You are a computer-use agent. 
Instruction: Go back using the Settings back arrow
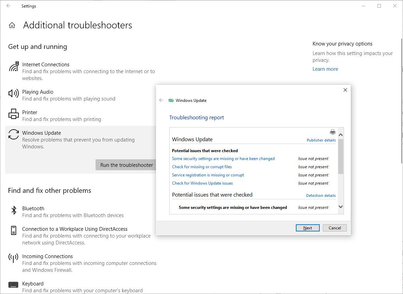coord(9,6)
